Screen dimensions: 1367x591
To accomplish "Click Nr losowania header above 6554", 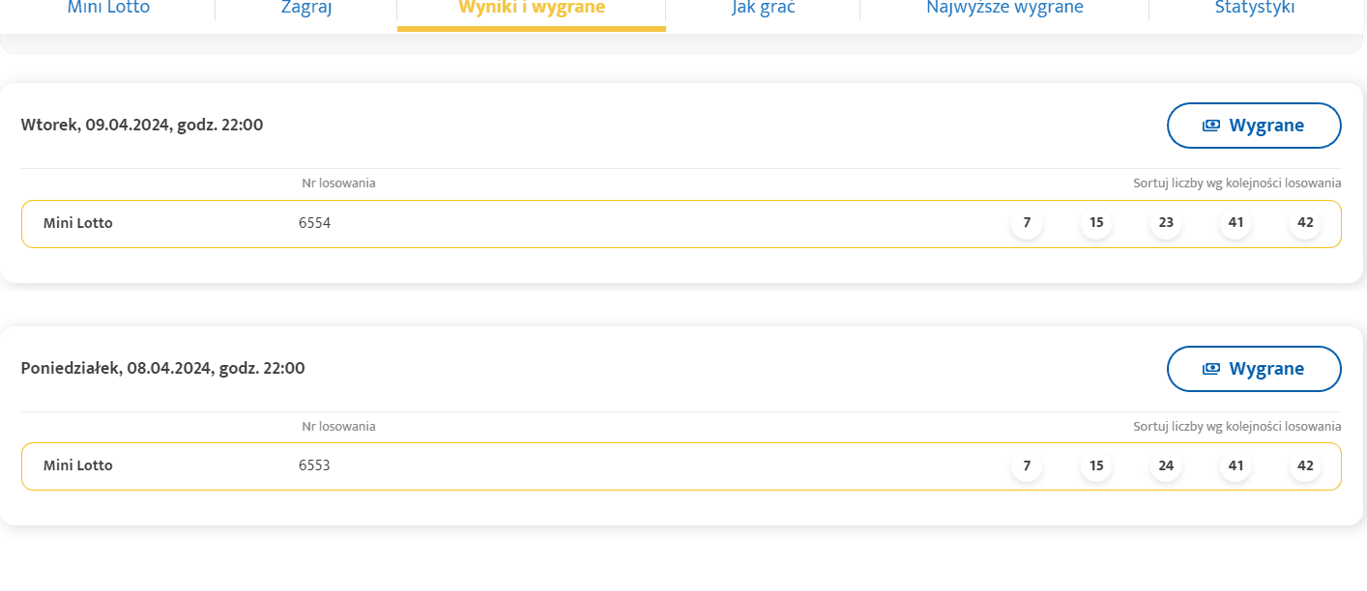I will 338,183.
